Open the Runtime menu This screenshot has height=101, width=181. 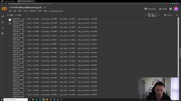point(33,11)
